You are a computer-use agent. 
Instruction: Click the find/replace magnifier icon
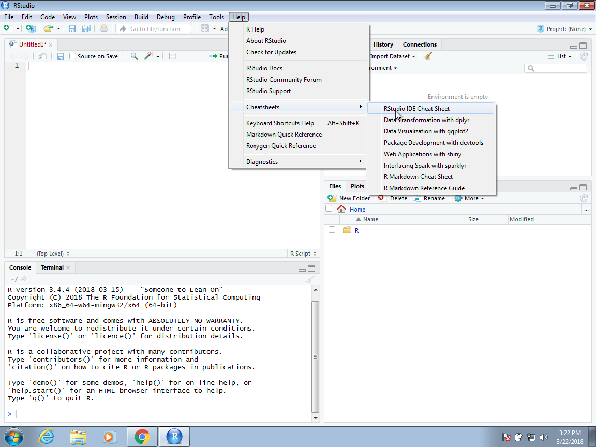[x=134, y=56]
